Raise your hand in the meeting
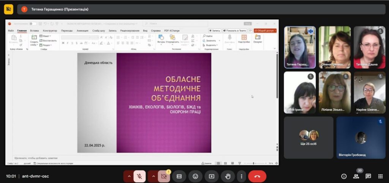Screen dimensions: 389x183 click(228, 176)
